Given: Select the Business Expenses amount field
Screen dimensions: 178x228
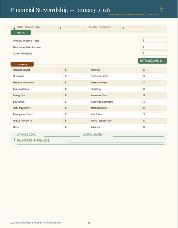Looking at the screenshot, I should (153, 102).
